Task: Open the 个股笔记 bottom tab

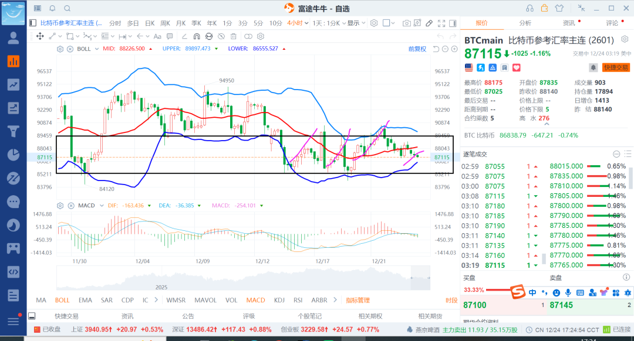Action: (x=309, y=316)
